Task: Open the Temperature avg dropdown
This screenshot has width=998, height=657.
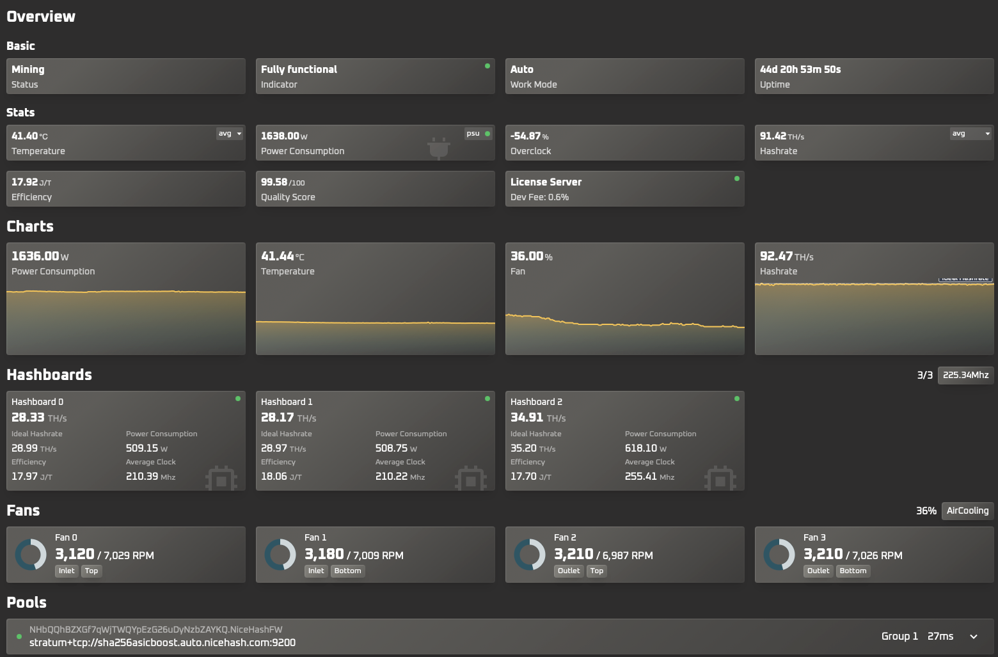Action: coord(230,134)
